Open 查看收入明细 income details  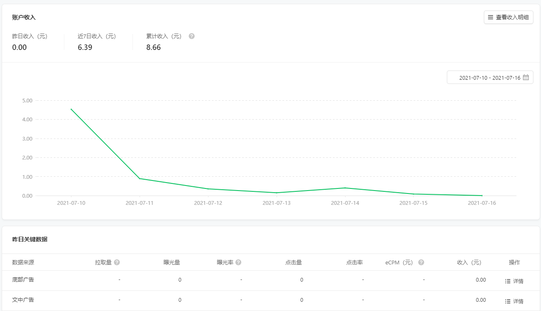(x=508, y=17)
